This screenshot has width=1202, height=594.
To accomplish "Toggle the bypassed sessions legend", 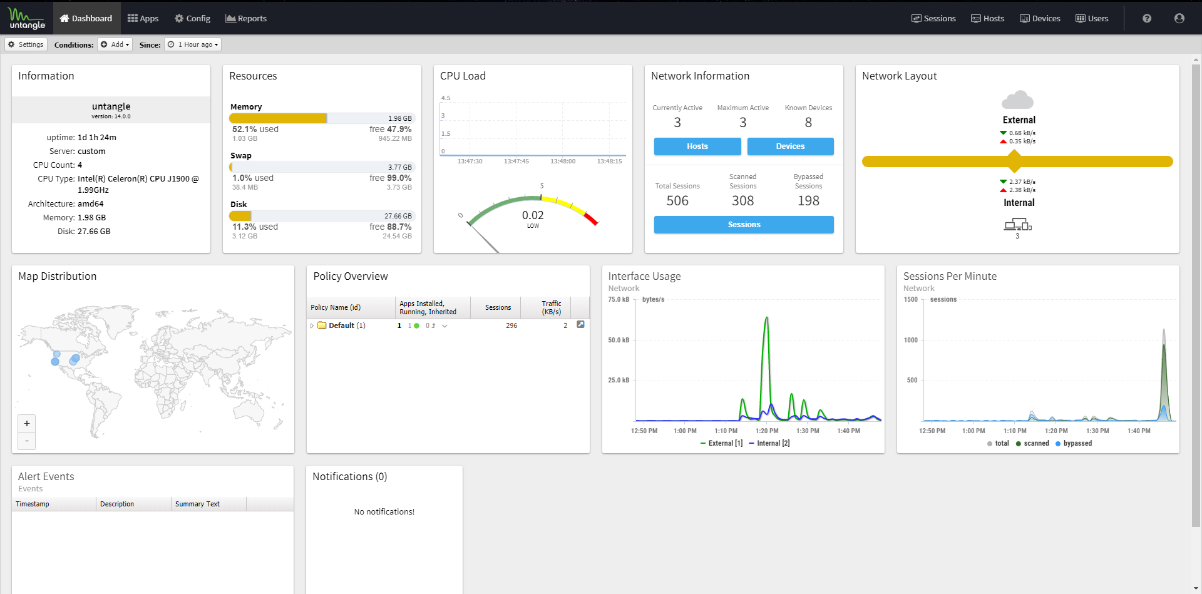I will pos(1074,443).
